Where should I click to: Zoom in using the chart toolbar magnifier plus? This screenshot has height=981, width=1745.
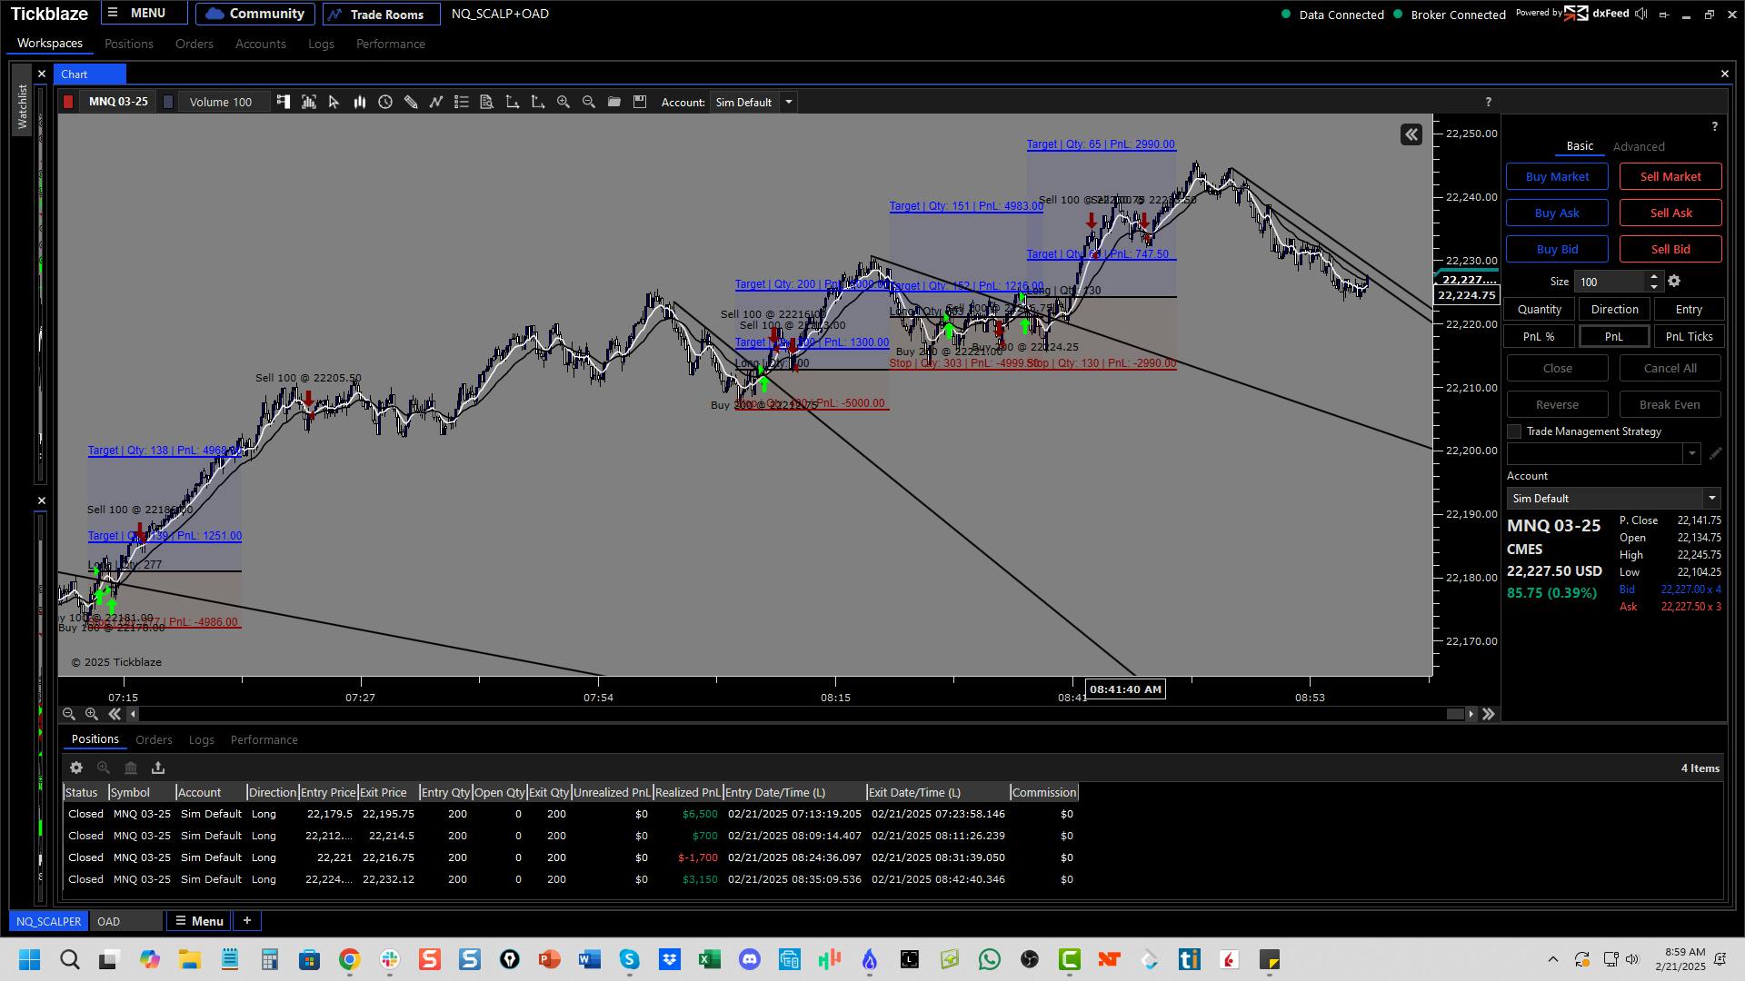[x=563, y=102]
